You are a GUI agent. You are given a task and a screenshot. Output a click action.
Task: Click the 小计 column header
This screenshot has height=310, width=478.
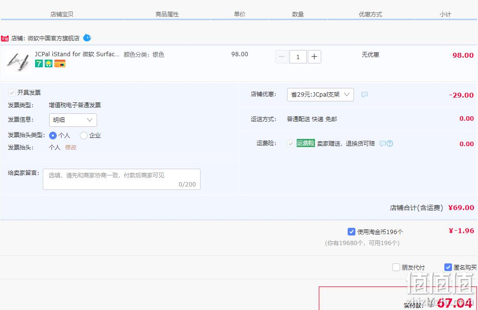click(445, 14)
